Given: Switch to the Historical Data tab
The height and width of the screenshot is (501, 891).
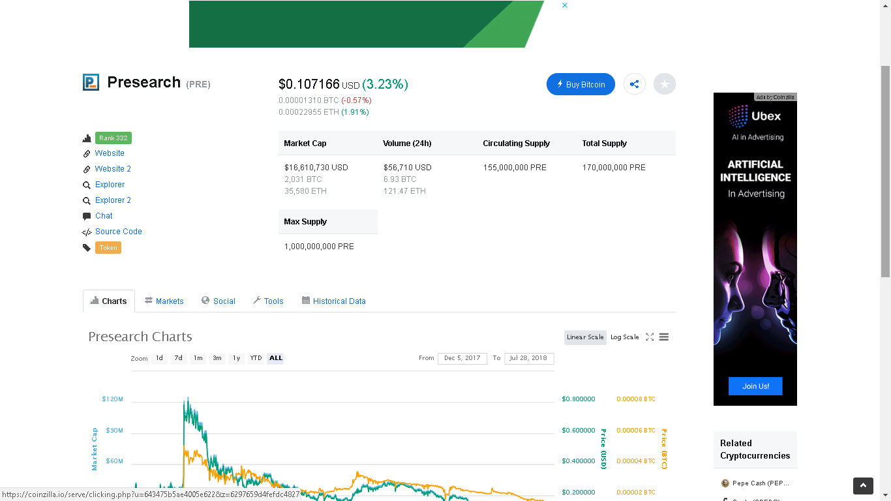Looking at the screenshot, I should pyautogui.click(x=334, y=301).
